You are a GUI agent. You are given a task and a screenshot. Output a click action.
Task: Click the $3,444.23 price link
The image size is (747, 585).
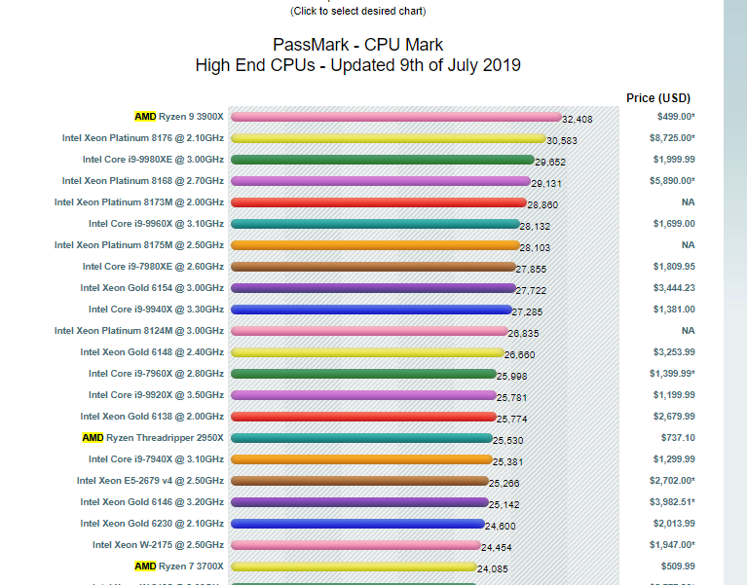click(674, 288)
